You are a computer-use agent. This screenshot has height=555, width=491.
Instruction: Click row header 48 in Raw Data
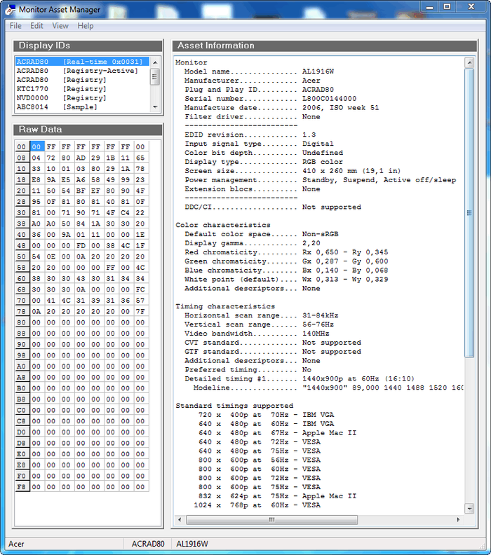(22, 246)
